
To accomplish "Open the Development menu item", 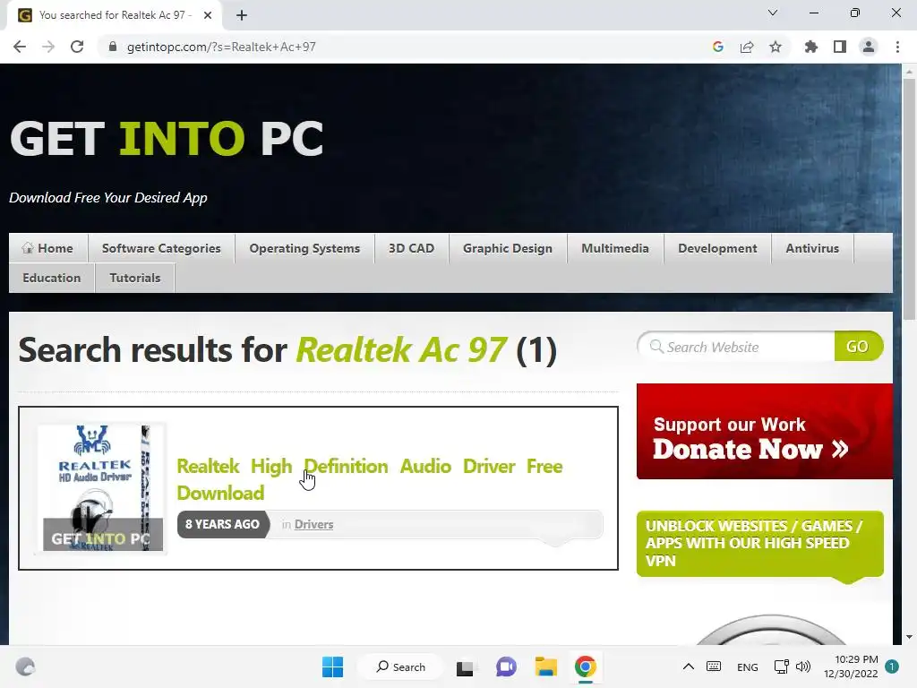I will point(717,248).
